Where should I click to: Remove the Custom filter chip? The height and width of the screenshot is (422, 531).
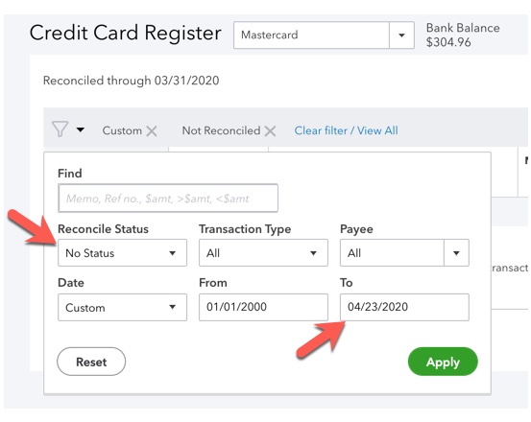click(x=152, y=130)
